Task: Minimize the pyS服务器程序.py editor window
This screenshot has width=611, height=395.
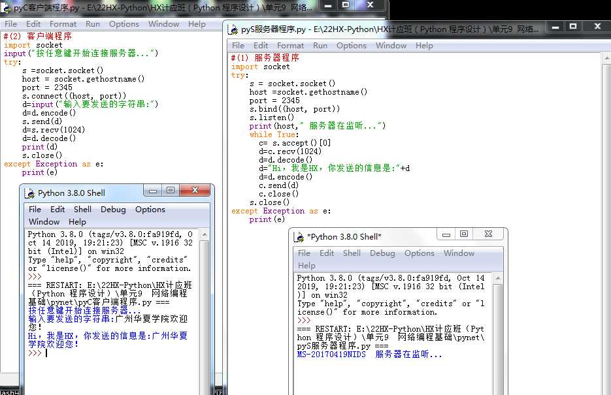Action: pyautogui.click(x=555, y=27)
